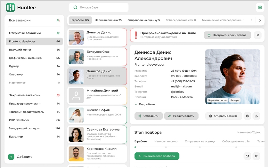Select Собеседование с hr stage step
The height and width of the screenshot is (168, 269).
[236, 141]
